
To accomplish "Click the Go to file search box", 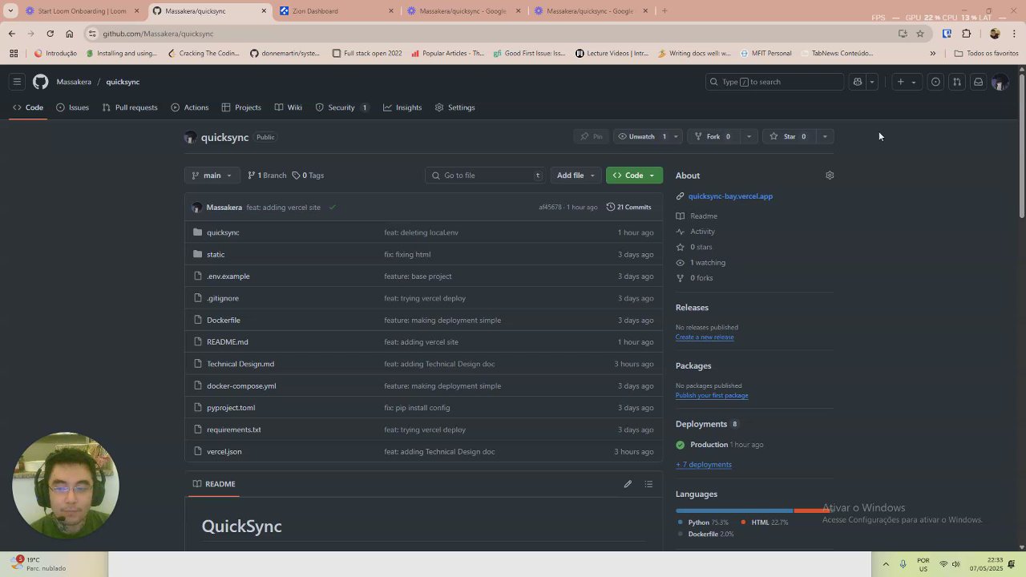I will click(x=485, y=176).
